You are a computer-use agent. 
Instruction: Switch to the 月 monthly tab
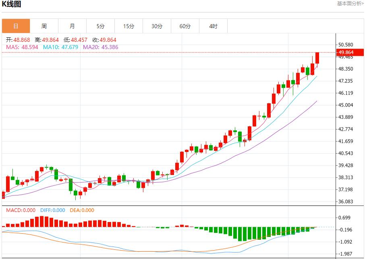click(73, 25)
